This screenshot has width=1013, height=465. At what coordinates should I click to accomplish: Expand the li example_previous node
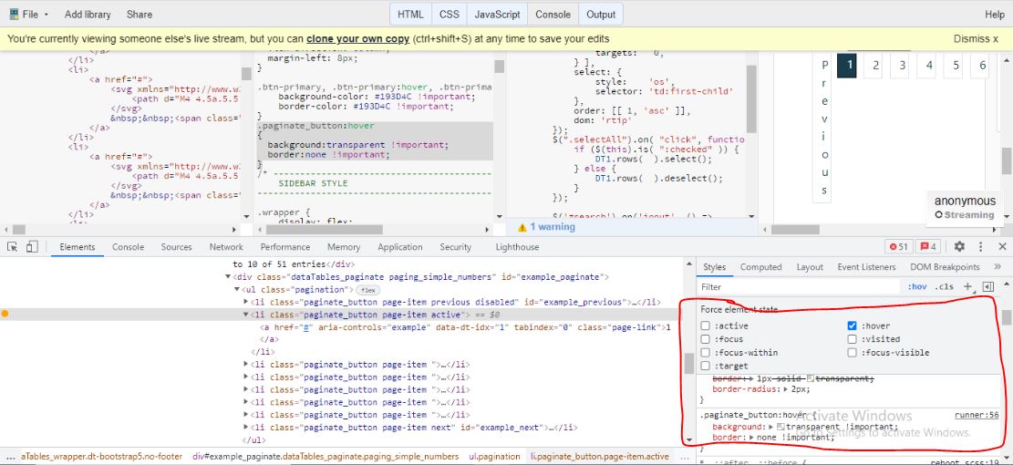point(245,302)
